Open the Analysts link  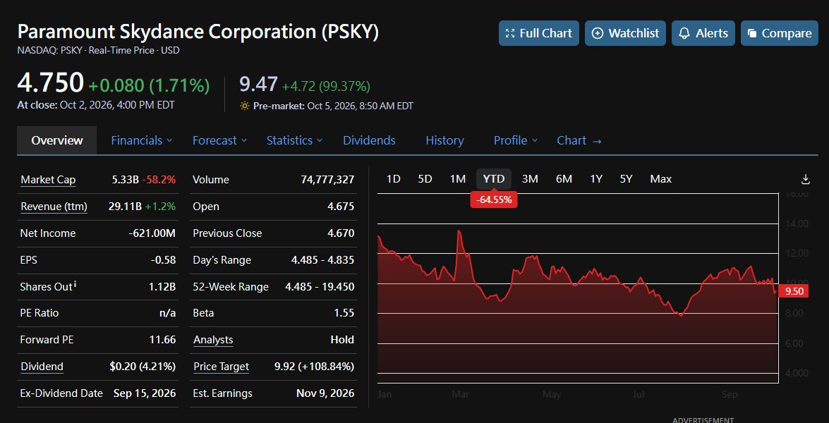click(x=213, y=340)
